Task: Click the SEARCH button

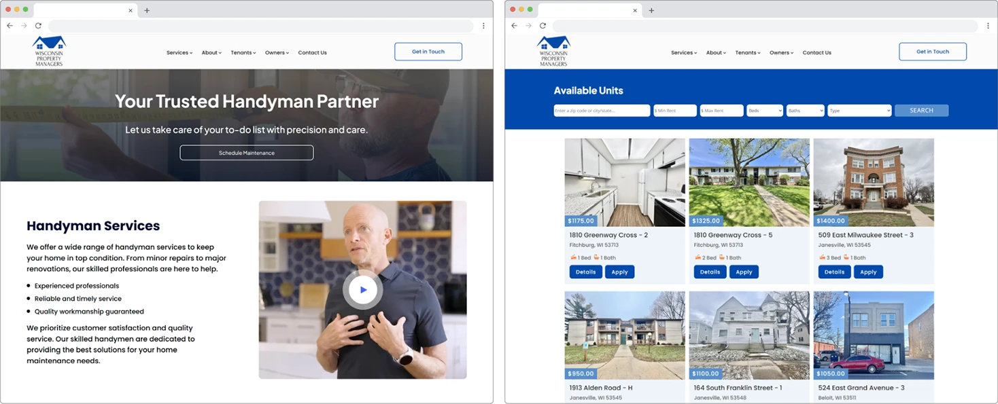Action: point(921,111)
